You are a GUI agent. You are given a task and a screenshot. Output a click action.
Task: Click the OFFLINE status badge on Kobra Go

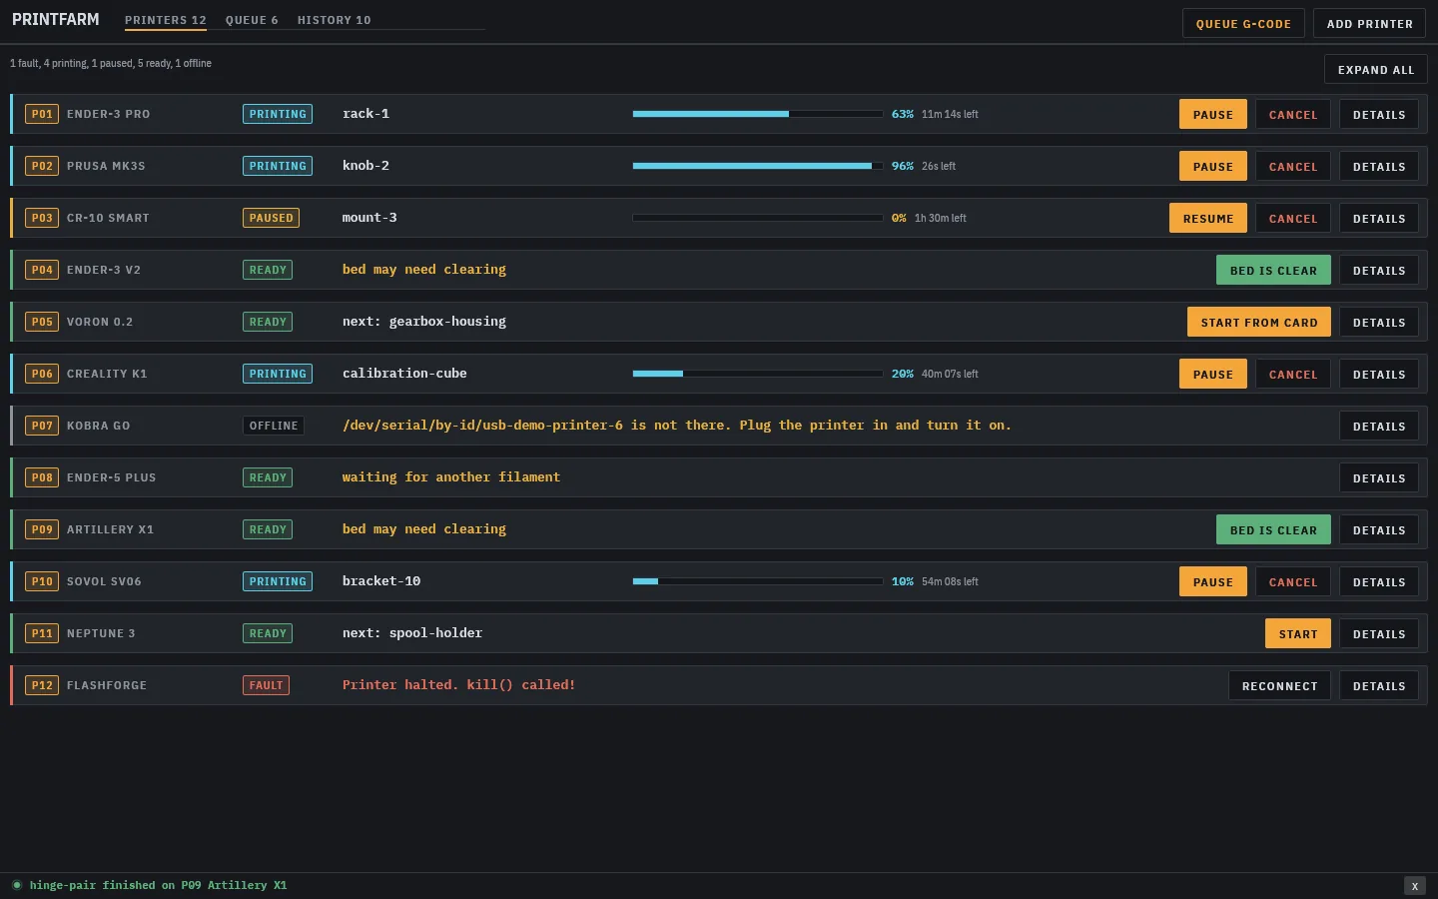click(274, 426)
